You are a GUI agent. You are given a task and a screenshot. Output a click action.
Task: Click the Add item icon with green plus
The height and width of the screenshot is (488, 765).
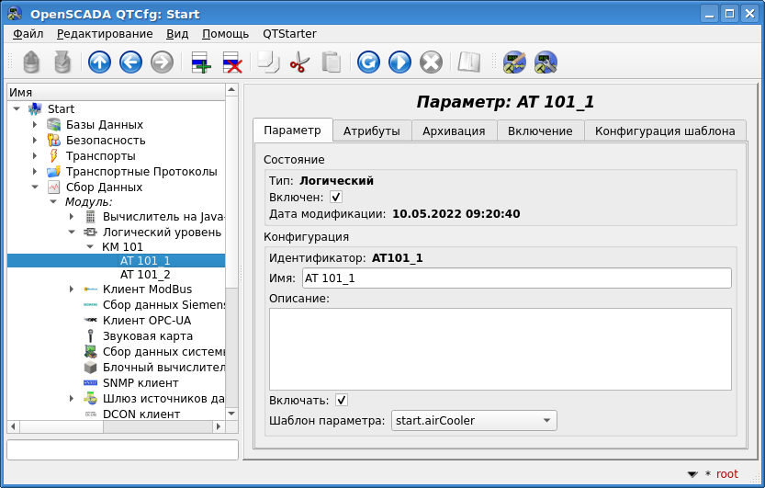point(200,62)
